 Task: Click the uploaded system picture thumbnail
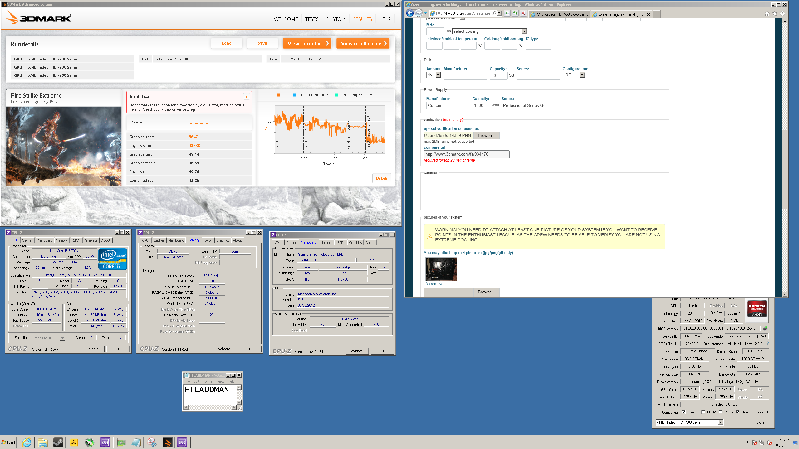click(441, 269)
